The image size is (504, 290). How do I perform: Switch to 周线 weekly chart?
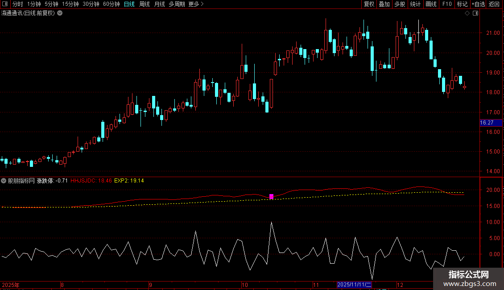pyautogui.click(x=145, y=4)
